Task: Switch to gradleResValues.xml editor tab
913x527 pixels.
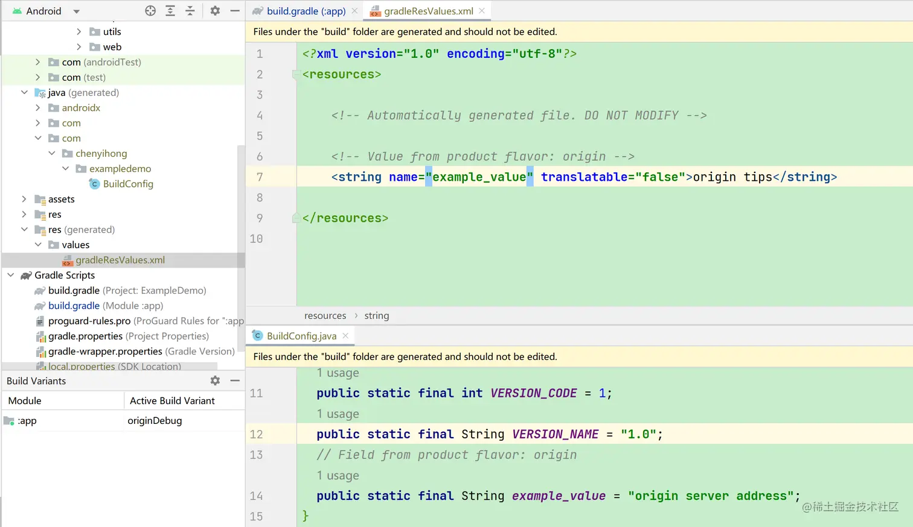Action: point(429,11)
